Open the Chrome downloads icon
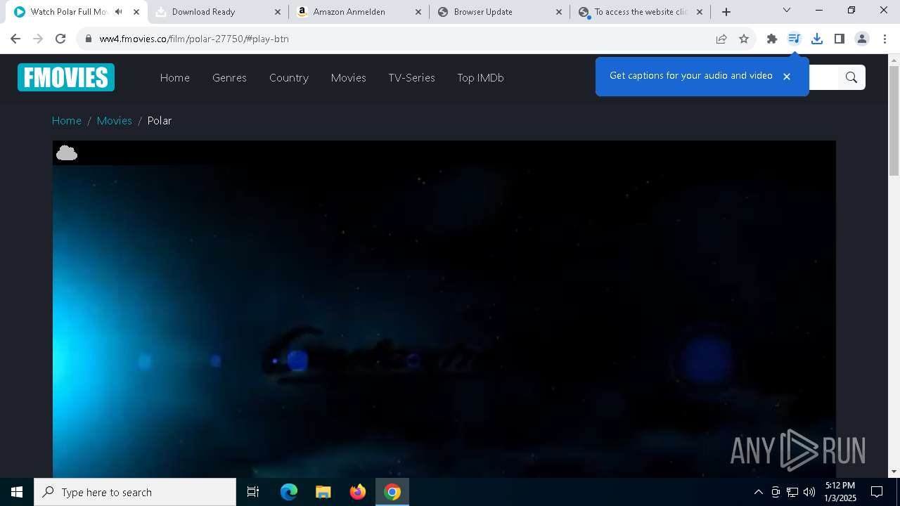This screenshot has height=506, width=900. (x=817, y=39)
